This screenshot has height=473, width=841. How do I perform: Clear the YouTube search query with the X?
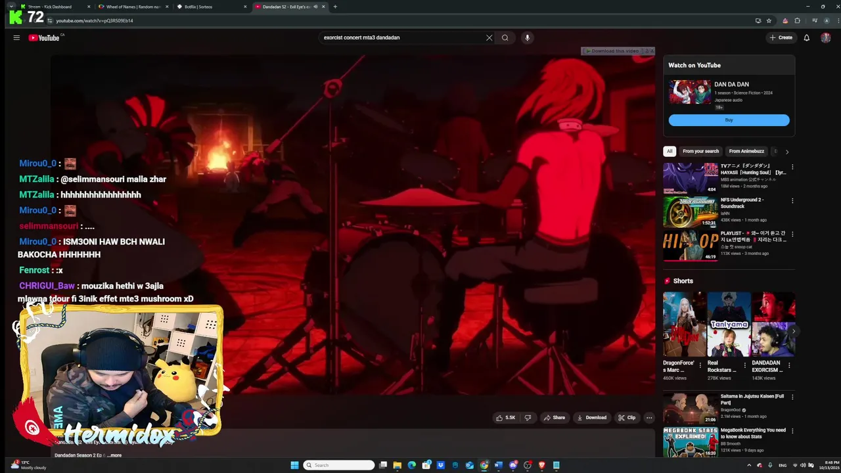(489, 37)
